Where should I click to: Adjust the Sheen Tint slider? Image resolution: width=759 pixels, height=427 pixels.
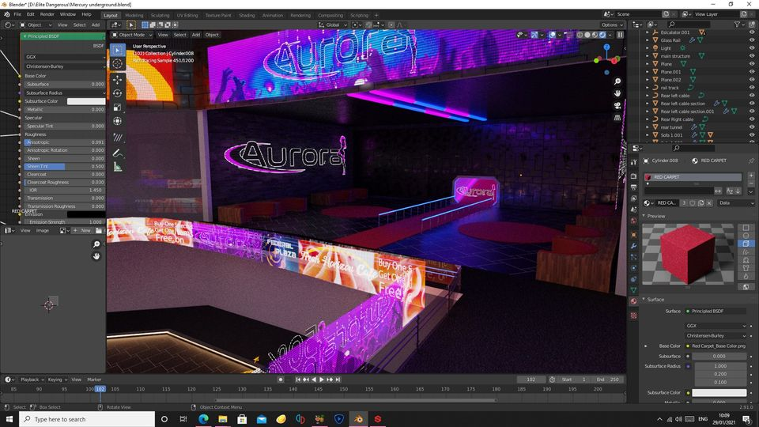(x=64, y=166)
